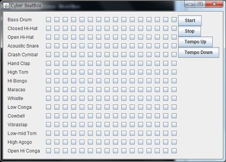Click the Tempo Up button

coord(195,42)
